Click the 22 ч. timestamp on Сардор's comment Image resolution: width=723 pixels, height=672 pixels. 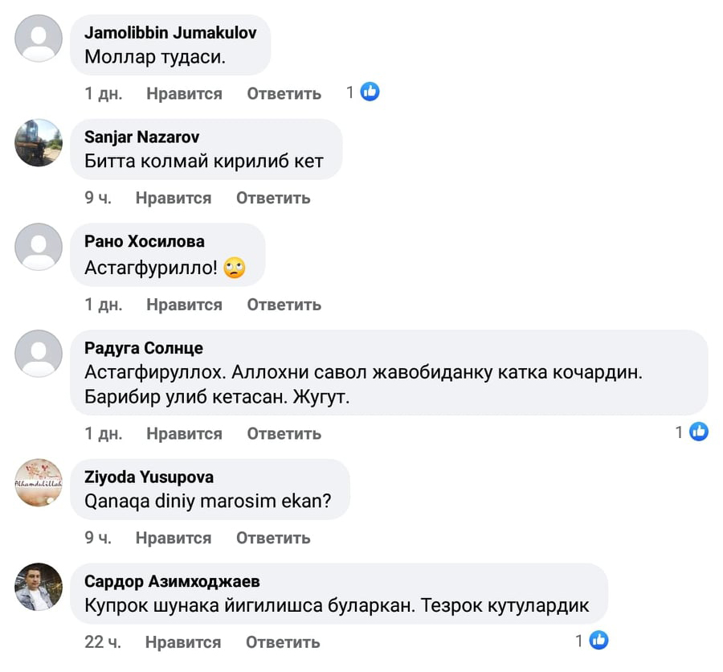103,642
